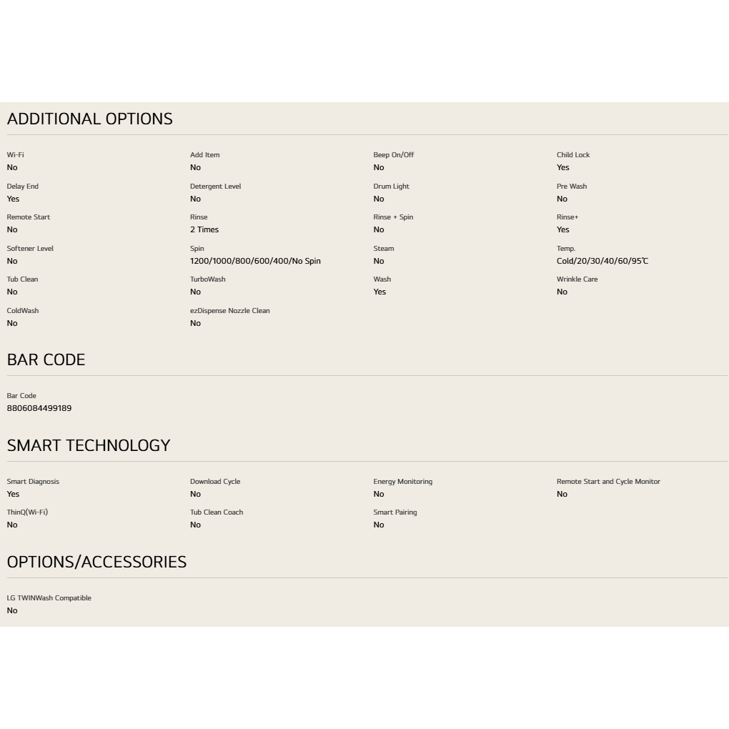Click the ezDispense Nozzle Clean label
This screenshot has width=729, height=729.
click(229, 311)
